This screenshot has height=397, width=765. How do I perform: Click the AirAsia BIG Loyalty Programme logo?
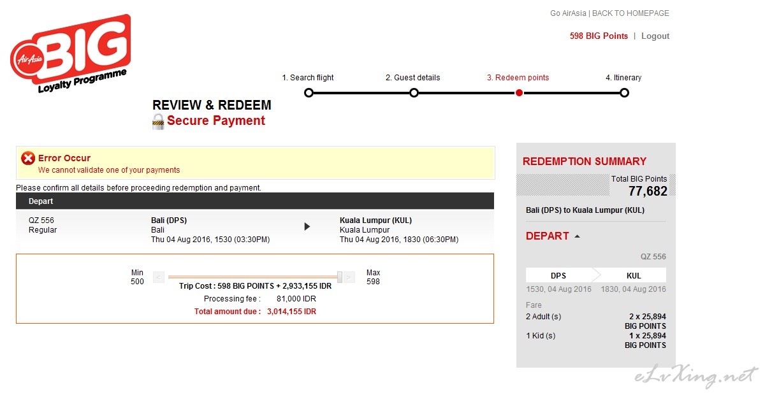click(70, 54)
